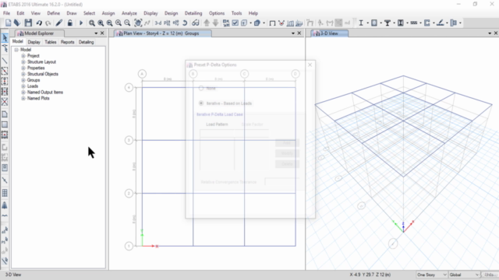This screenshot has height=280, width=499.
Task: Close the Model Explorer panel
Action: coord(102,33)
